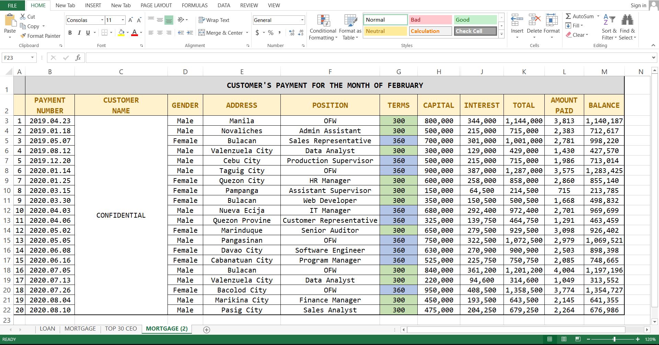Click the Middle Align icon

[160, 20]
